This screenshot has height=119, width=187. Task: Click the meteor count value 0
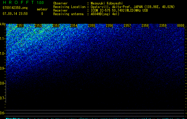click(42, 14)
